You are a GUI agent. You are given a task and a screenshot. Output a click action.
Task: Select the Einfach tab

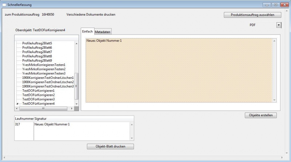point(87,32)
